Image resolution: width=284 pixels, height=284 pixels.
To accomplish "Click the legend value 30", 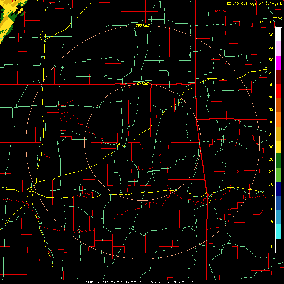I will pos(271,147).
